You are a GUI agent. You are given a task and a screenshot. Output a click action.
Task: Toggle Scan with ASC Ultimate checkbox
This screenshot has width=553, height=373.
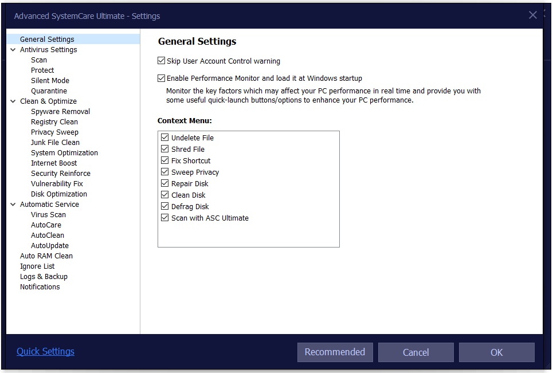164,218
